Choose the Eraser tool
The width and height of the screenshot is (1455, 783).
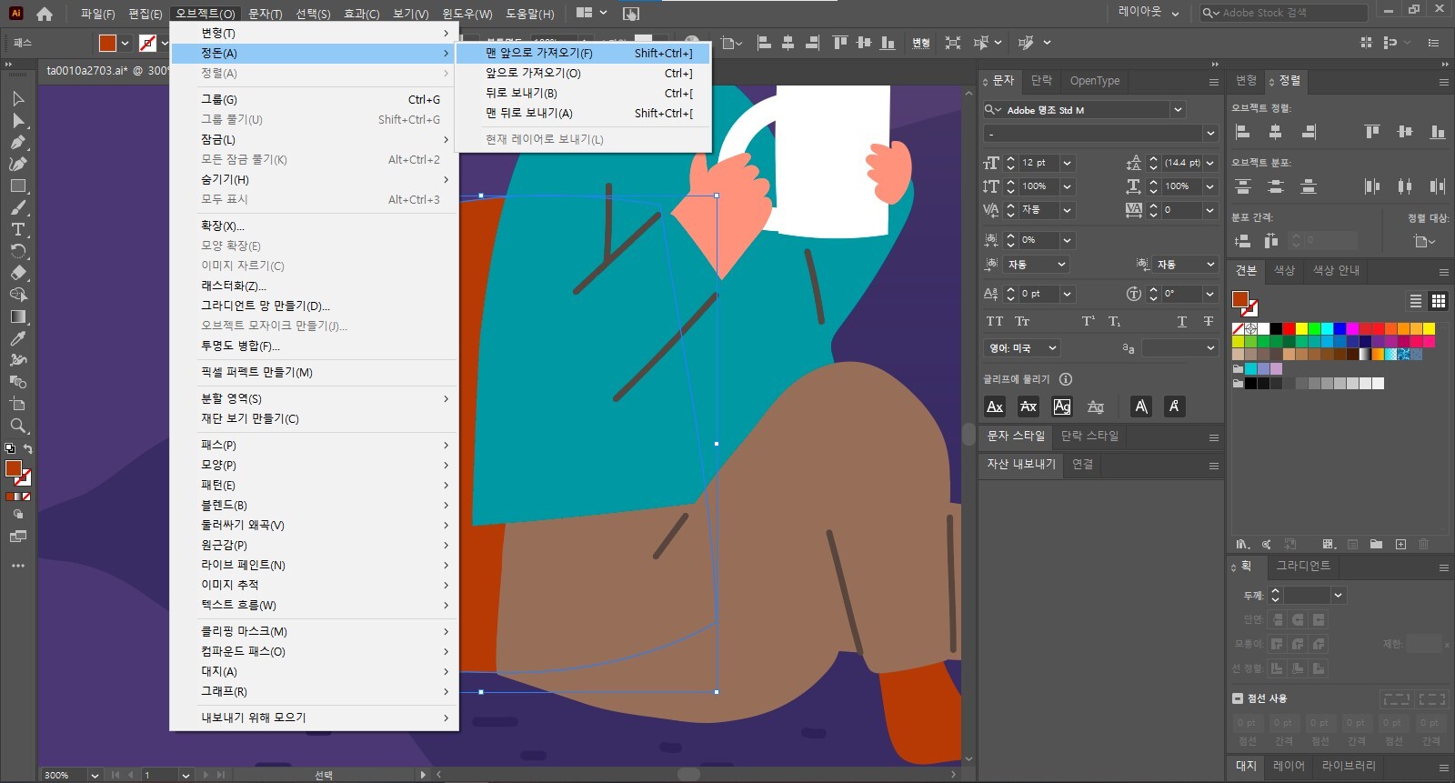(18, 274)
